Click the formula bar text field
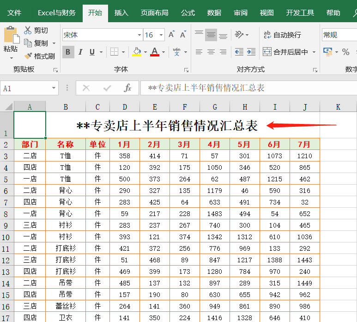This screenshot has width=357, height=322. point(248,88)
